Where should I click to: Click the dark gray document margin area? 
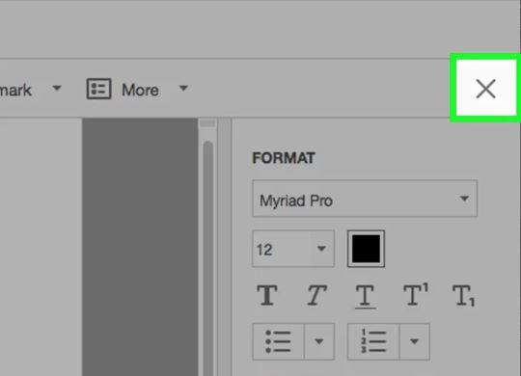[140, 247]
